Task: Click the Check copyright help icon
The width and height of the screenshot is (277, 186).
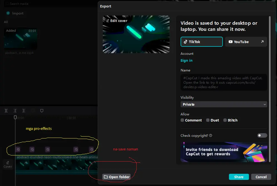Action: coord(211,135)
